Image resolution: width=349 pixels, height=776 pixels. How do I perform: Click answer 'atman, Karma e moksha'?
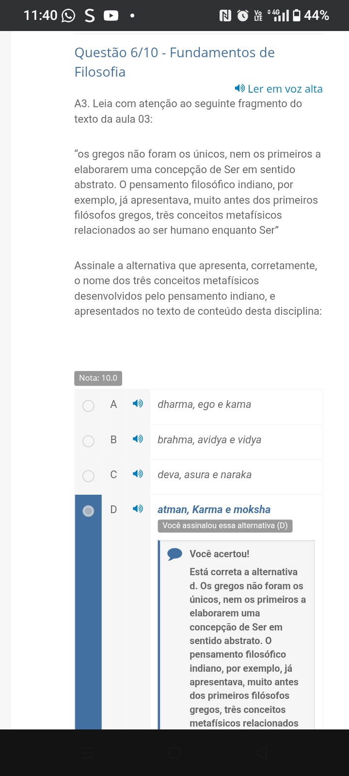[214, 510]
